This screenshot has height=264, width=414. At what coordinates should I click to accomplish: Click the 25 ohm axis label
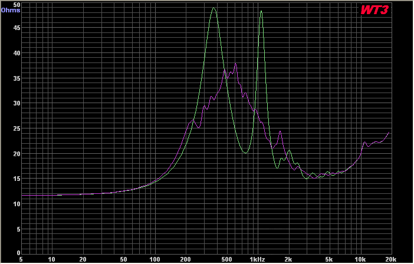(17, 128)
